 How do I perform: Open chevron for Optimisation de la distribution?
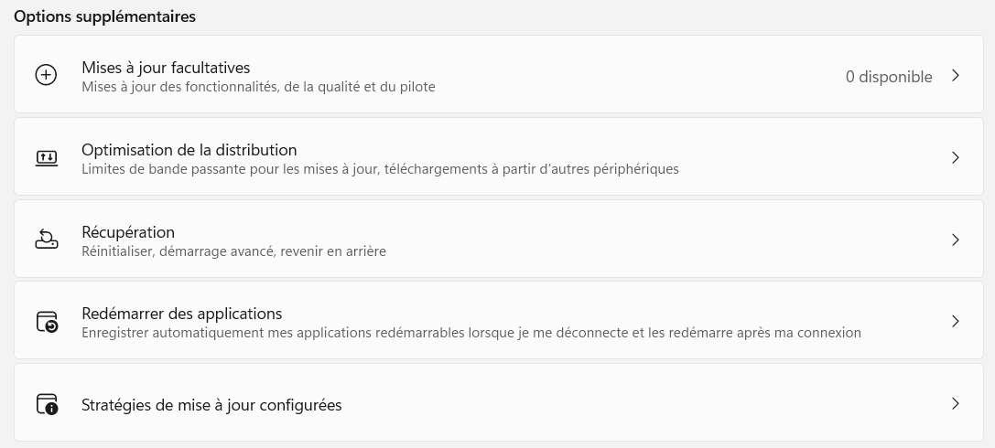(x=955, y=157)
